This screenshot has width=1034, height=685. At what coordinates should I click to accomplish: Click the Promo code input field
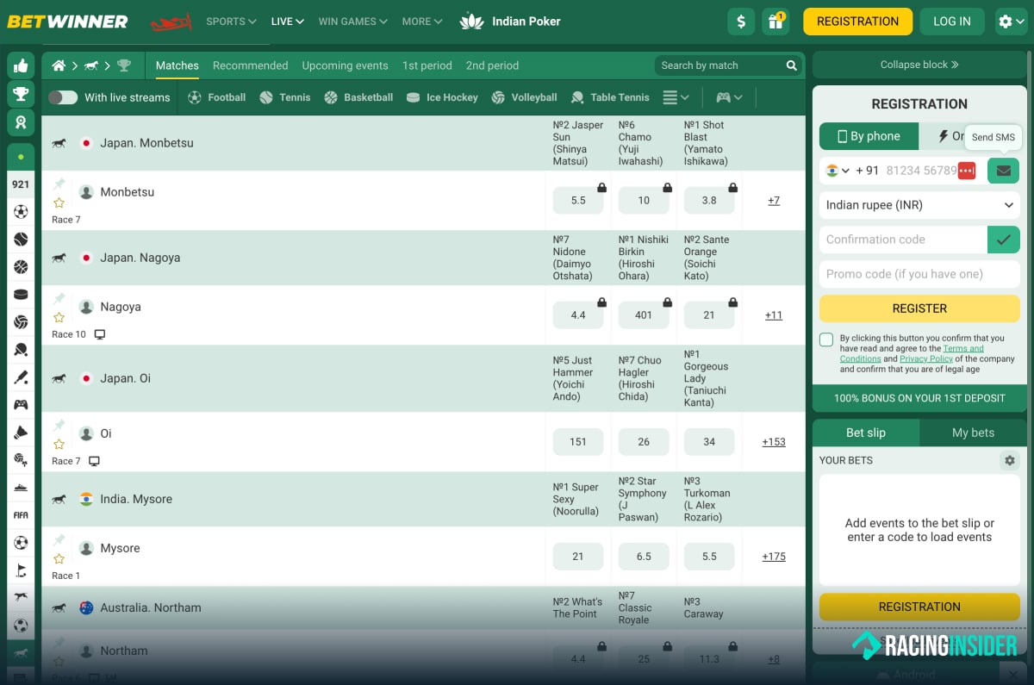(x=919, y=274)
